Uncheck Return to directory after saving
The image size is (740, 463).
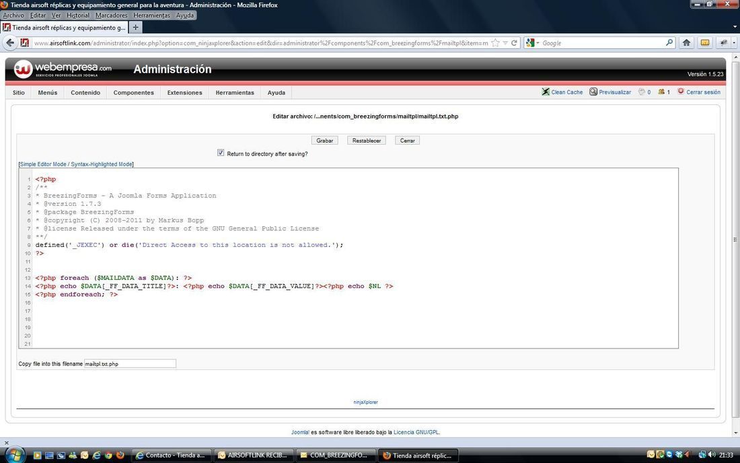coord(221,153)
